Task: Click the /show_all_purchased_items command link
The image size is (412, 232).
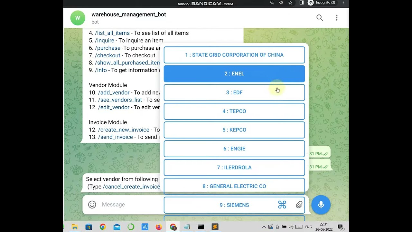Action: coord(127,63)
